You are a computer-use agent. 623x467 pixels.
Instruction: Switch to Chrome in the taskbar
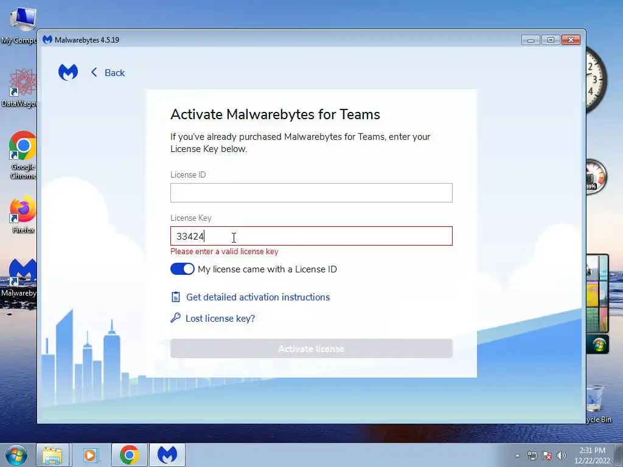point(129,455)
